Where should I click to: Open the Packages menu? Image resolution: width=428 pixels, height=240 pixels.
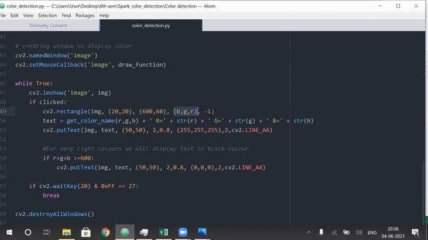(x=85, y=15)
